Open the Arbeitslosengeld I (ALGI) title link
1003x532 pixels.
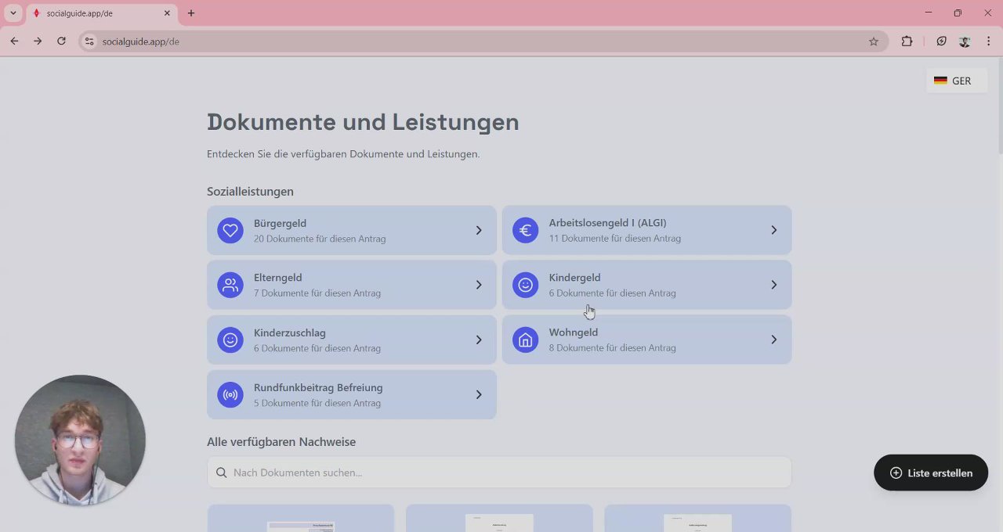click(x=607, y=223)
